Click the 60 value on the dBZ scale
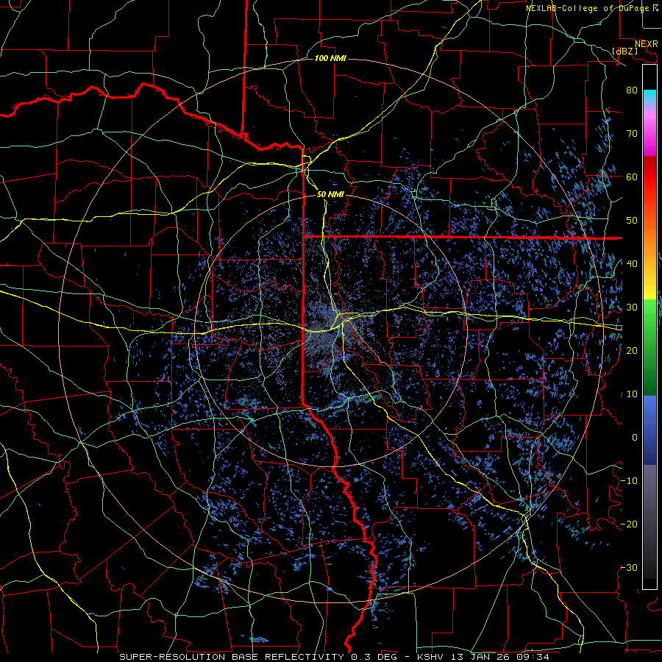662x662 pixels. pyautogui.click(x=632, y=177)
